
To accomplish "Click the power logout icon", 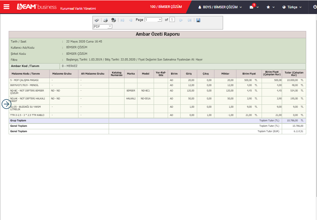I will (315, 7).
